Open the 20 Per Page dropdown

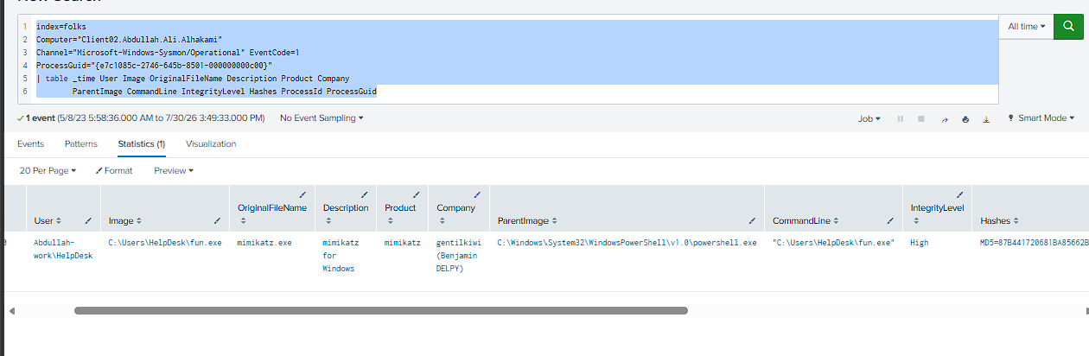48,171
